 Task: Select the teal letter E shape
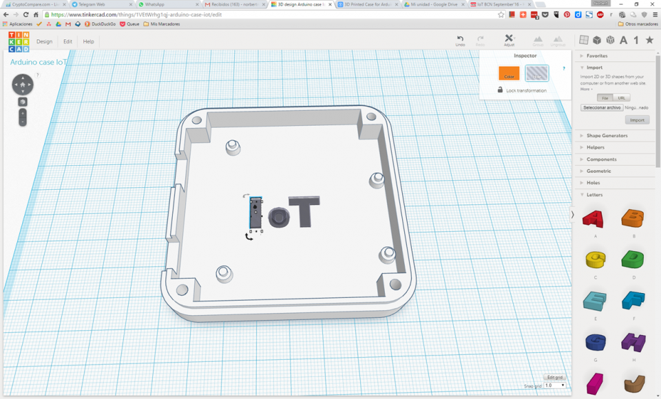595,301
